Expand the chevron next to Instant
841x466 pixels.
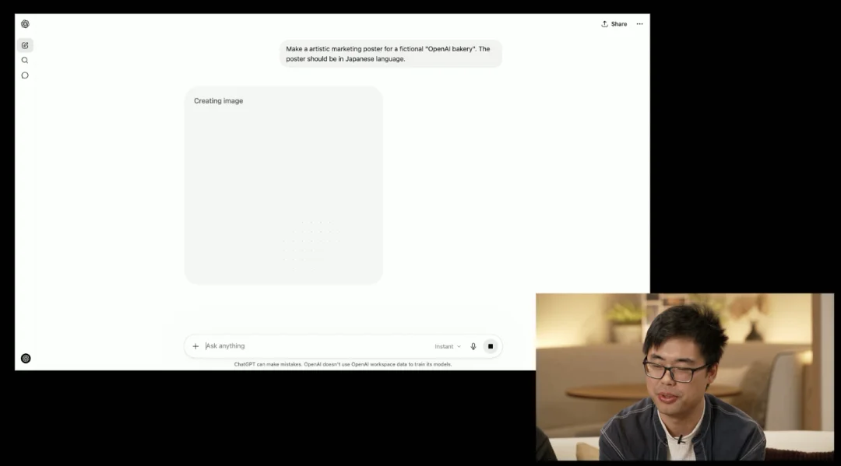coord(459,346)
